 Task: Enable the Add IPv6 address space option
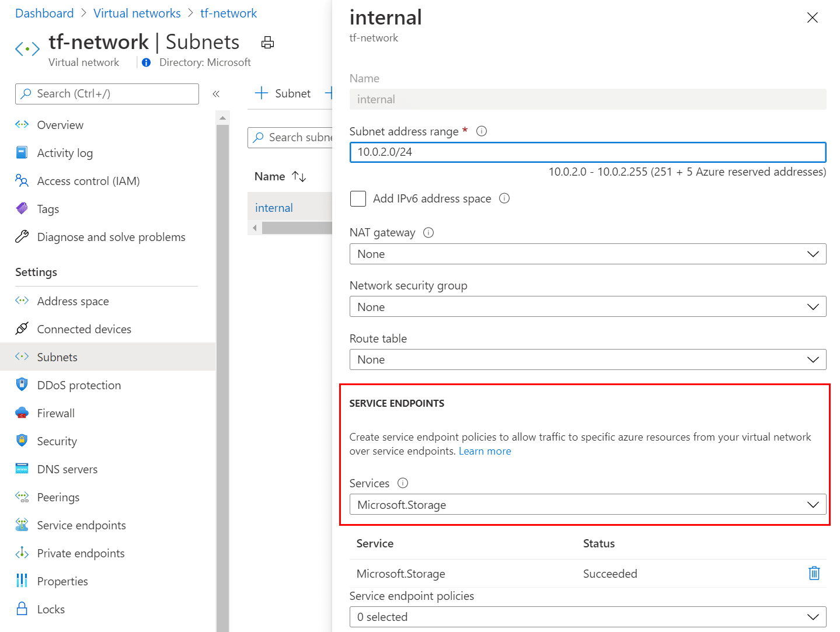point(358,198)
